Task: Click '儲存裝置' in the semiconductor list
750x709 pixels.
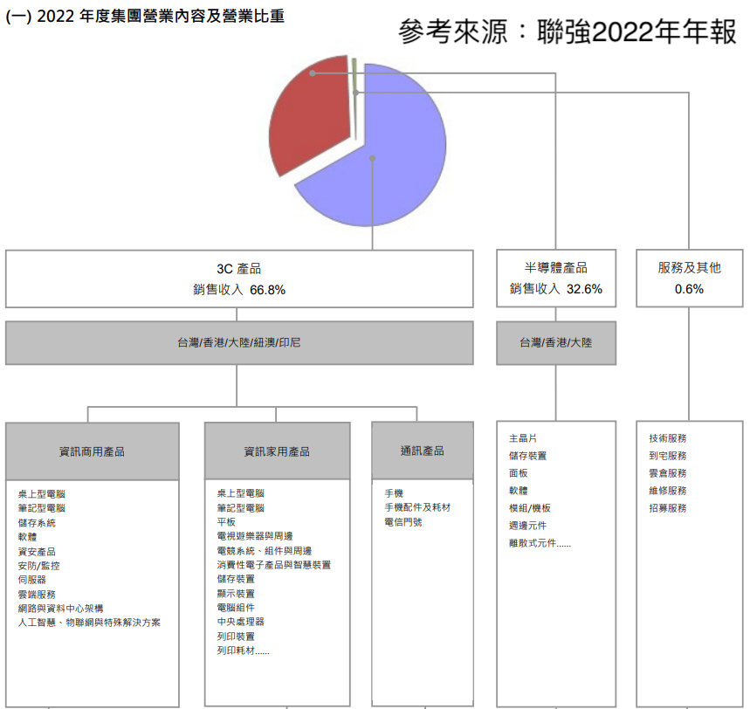Action: pos(528,456)
